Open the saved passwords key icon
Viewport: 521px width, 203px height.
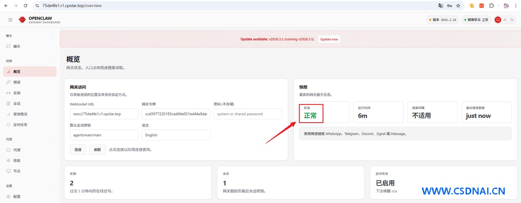point(449,6)
